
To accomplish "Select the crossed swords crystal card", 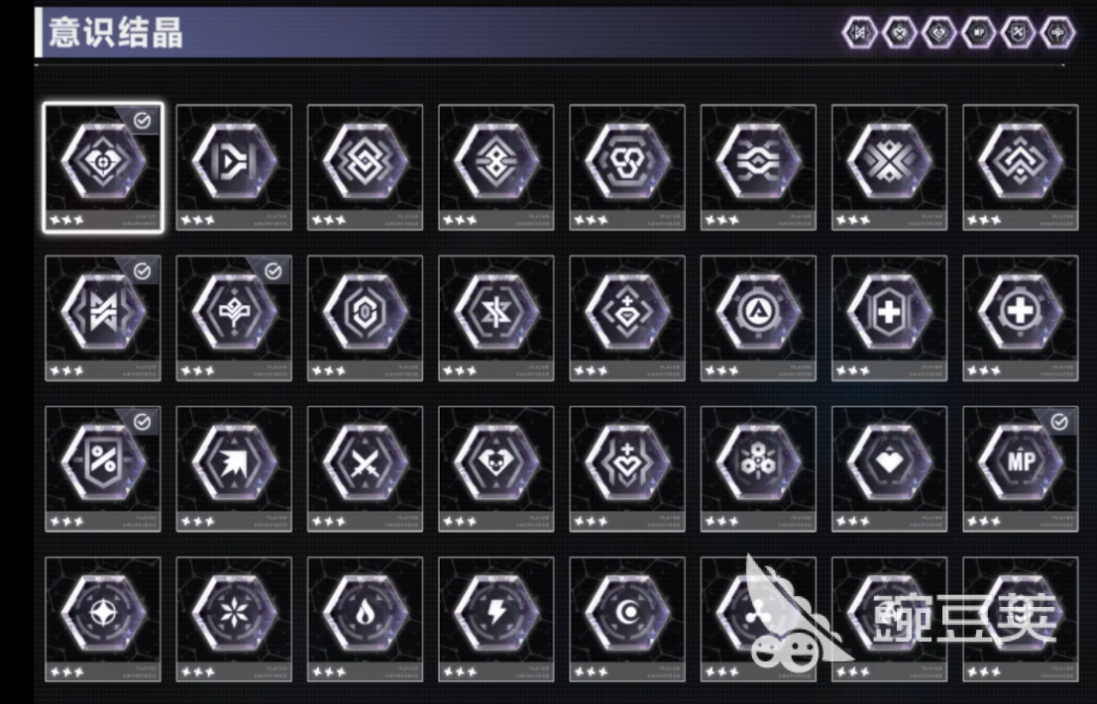I will tap(366, 469).
